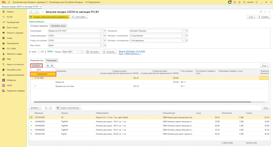Open Организация dropdown list

click(102, 31)
